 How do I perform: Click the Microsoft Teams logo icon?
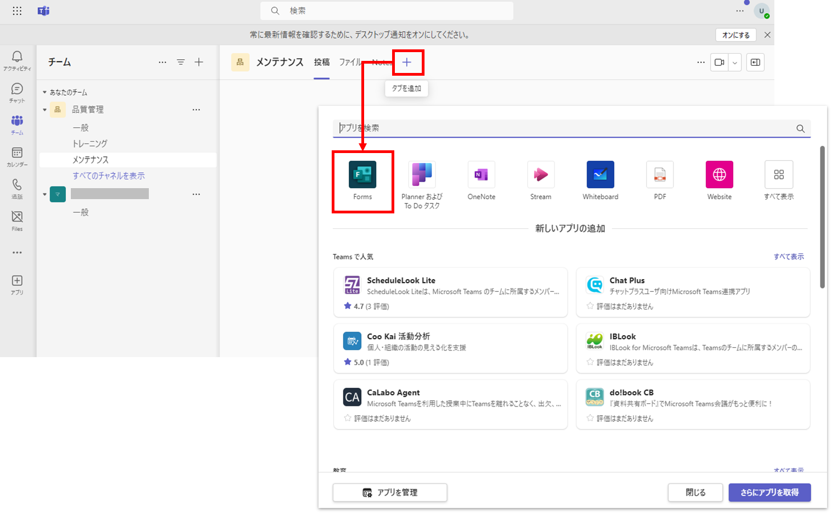(43, 11)
